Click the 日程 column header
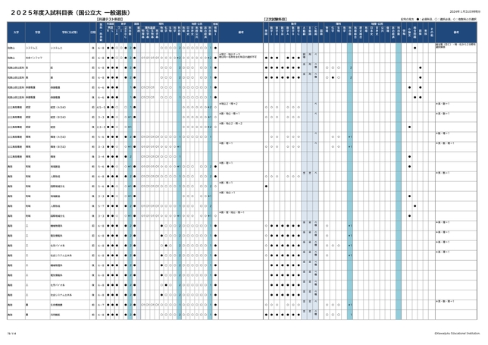488x345 pixels. (x=92, y=33)
